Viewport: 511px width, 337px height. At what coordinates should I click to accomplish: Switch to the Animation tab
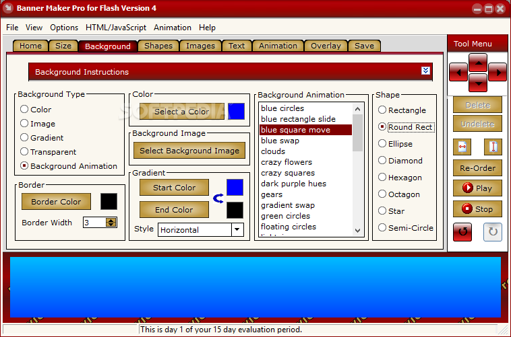278,46
